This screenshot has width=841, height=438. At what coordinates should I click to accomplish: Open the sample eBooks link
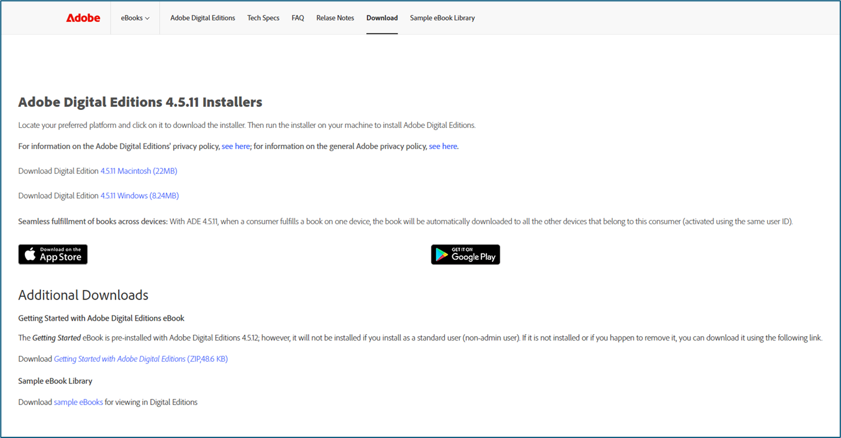click(78, 403)
